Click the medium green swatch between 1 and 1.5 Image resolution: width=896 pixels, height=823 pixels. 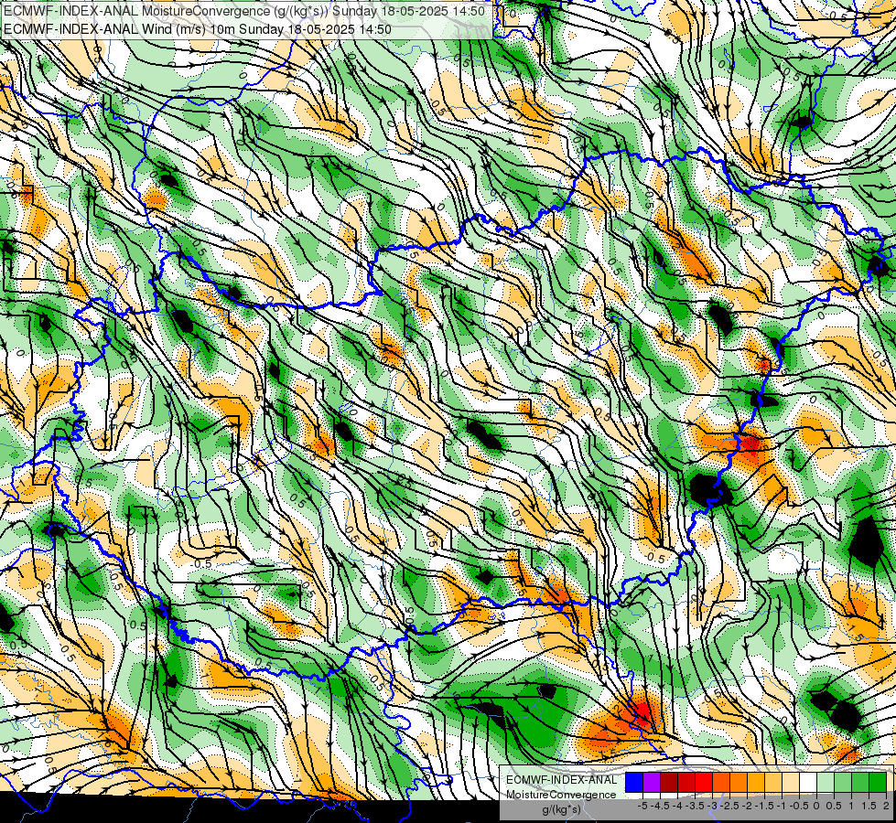pyautogui.click(x=860, y=783)
